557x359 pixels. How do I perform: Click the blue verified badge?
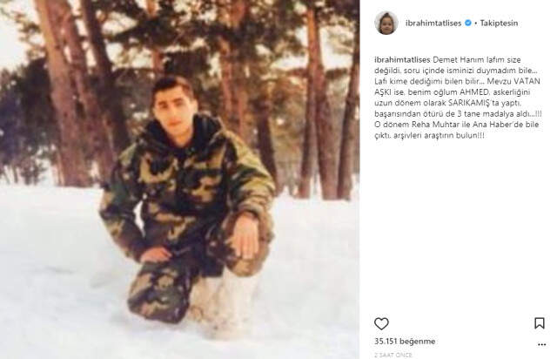click(x=468, y=24)
